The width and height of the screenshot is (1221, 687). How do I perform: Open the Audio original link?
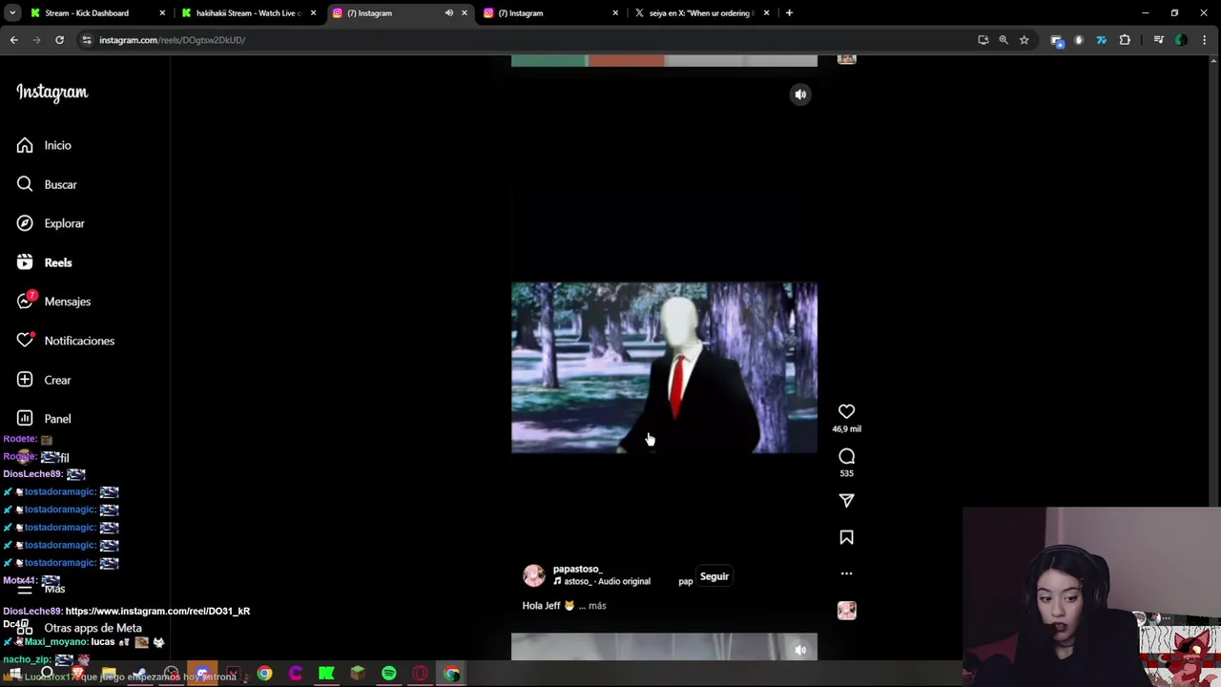click(x=607, y=581)
